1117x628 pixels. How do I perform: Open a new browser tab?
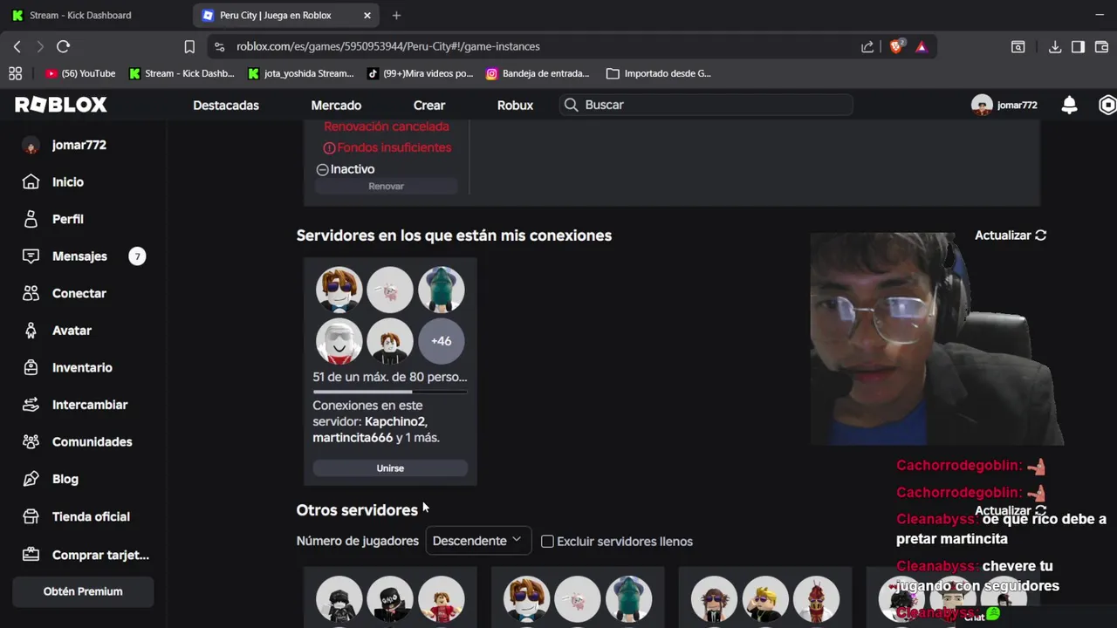coord(396,15)
